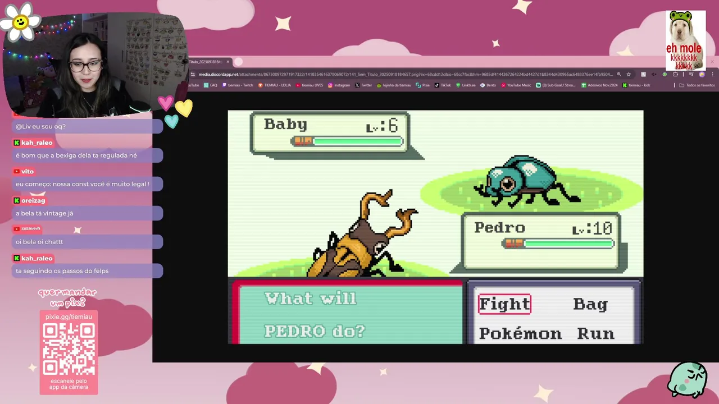This screenshot has width=719, height=404.
Task: Open the YouTube Music bookmark
Action: [x=516, y=85]
